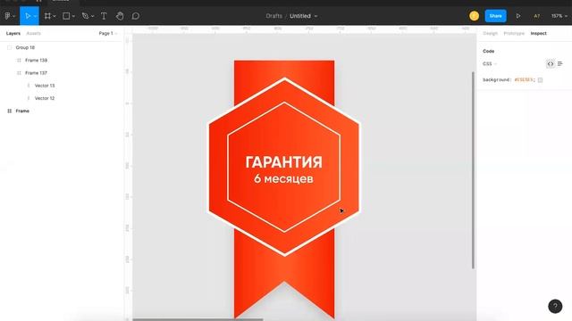Select the Move tool

point(28,16)
